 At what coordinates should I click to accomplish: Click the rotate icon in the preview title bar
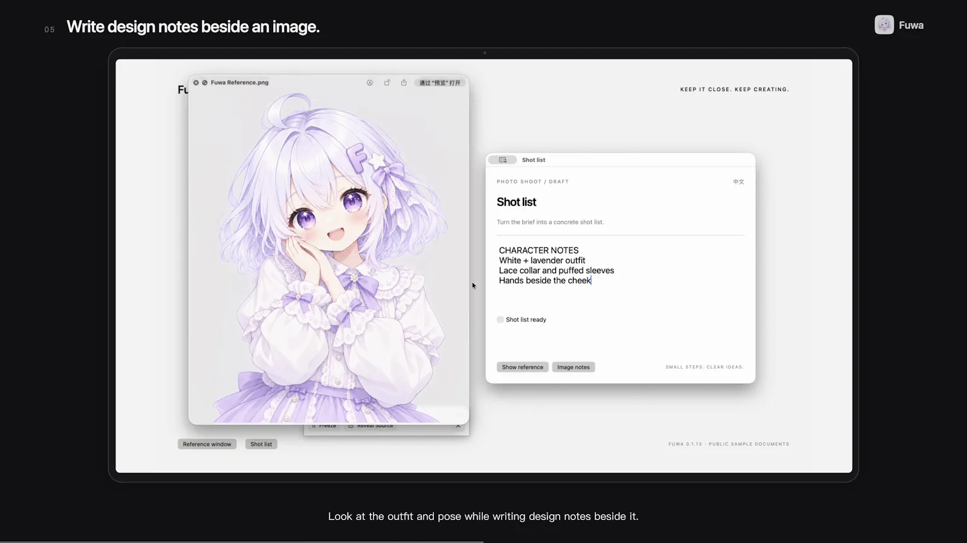[x=387, y=83]
